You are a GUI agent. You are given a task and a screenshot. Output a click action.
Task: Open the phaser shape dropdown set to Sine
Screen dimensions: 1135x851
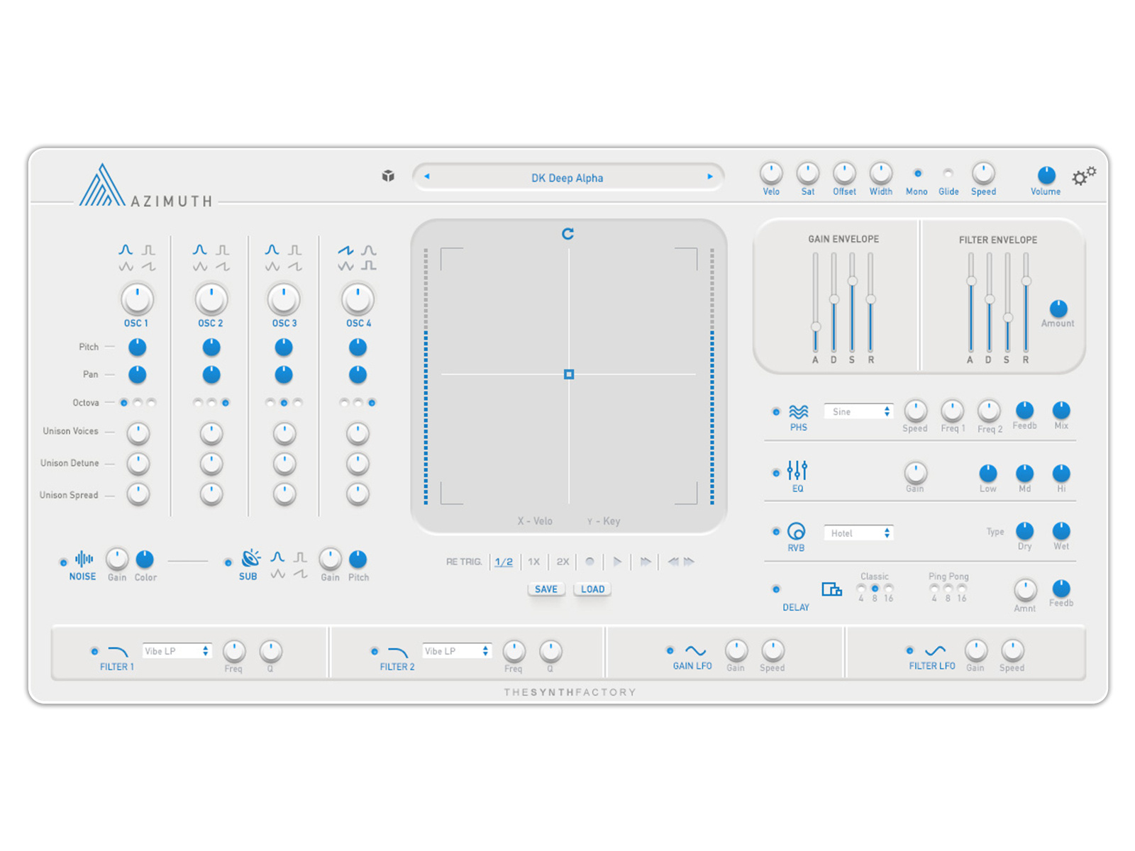click(858, 411)
